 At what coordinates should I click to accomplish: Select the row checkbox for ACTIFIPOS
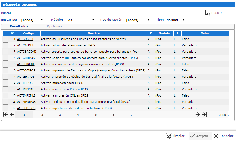point(6,83)
